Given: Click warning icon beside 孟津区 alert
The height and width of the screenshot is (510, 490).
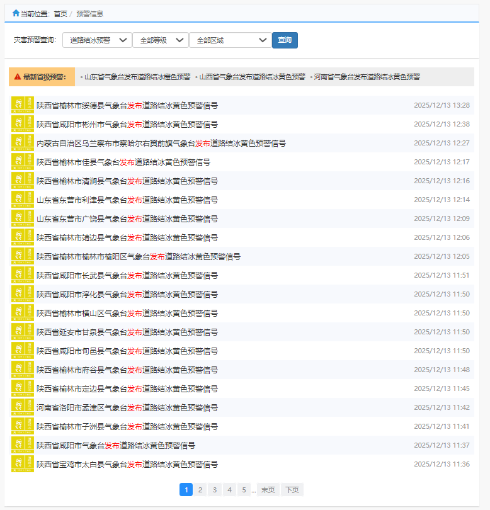Looking at the screenshot, I should click(22, 407).
